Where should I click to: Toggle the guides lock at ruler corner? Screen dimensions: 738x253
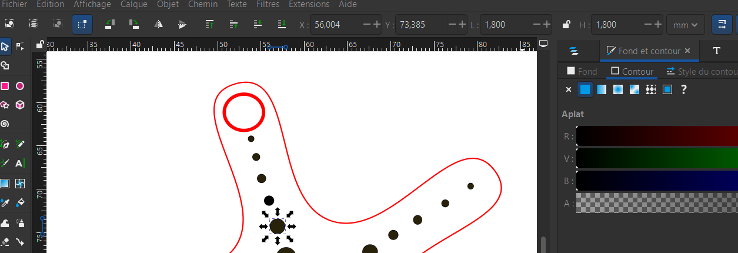[x=39, y=45]
